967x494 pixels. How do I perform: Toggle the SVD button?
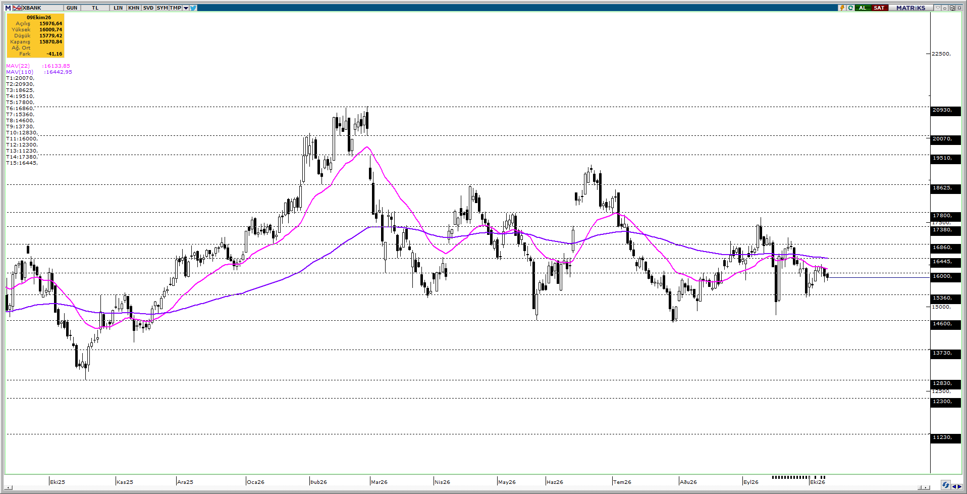coord(148,8)
